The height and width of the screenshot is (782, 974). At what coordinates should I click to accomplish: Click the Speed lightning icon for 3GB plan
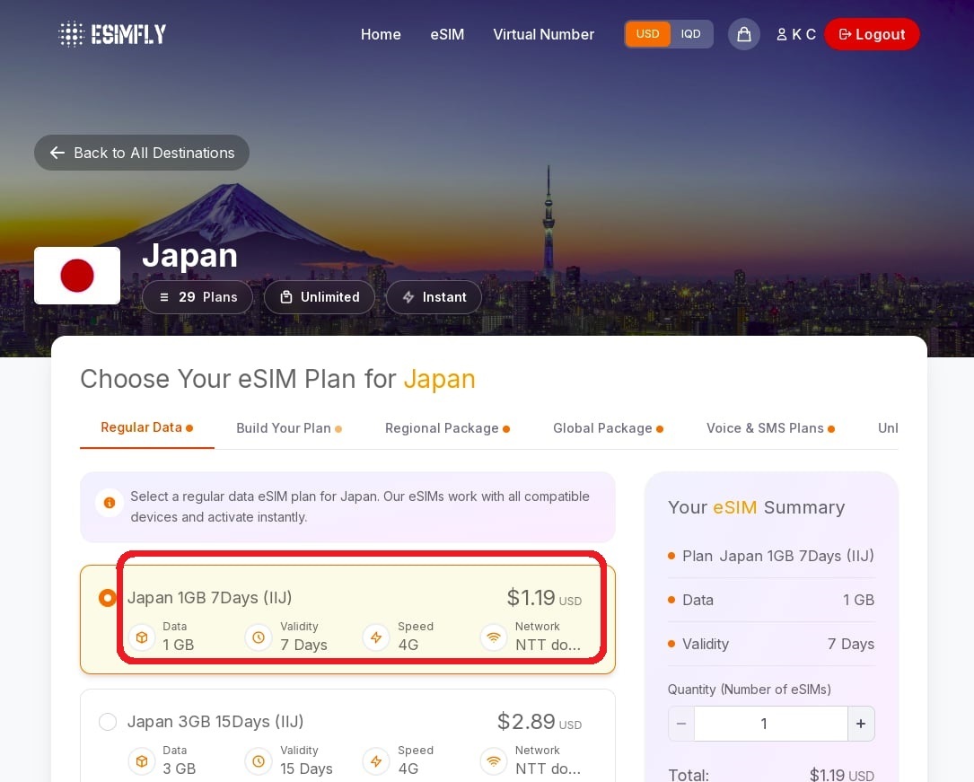[x=376, y=761]
